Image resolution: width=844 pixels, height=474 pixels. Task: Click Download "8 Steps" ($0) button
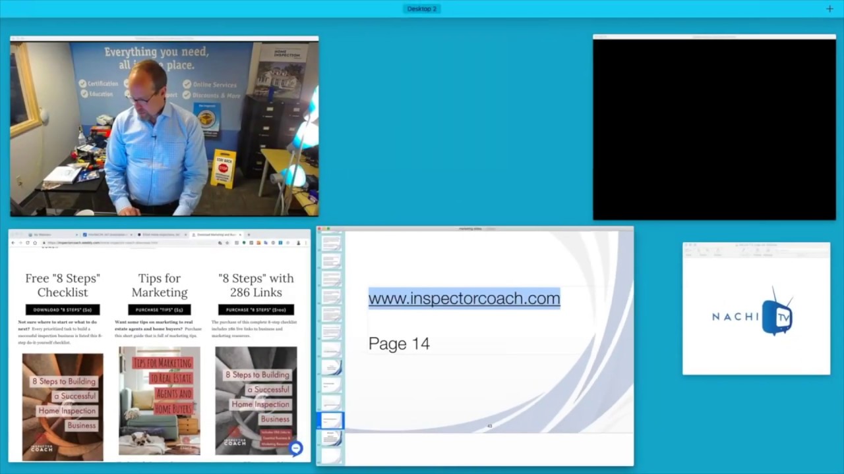click(x=63, y=309)
